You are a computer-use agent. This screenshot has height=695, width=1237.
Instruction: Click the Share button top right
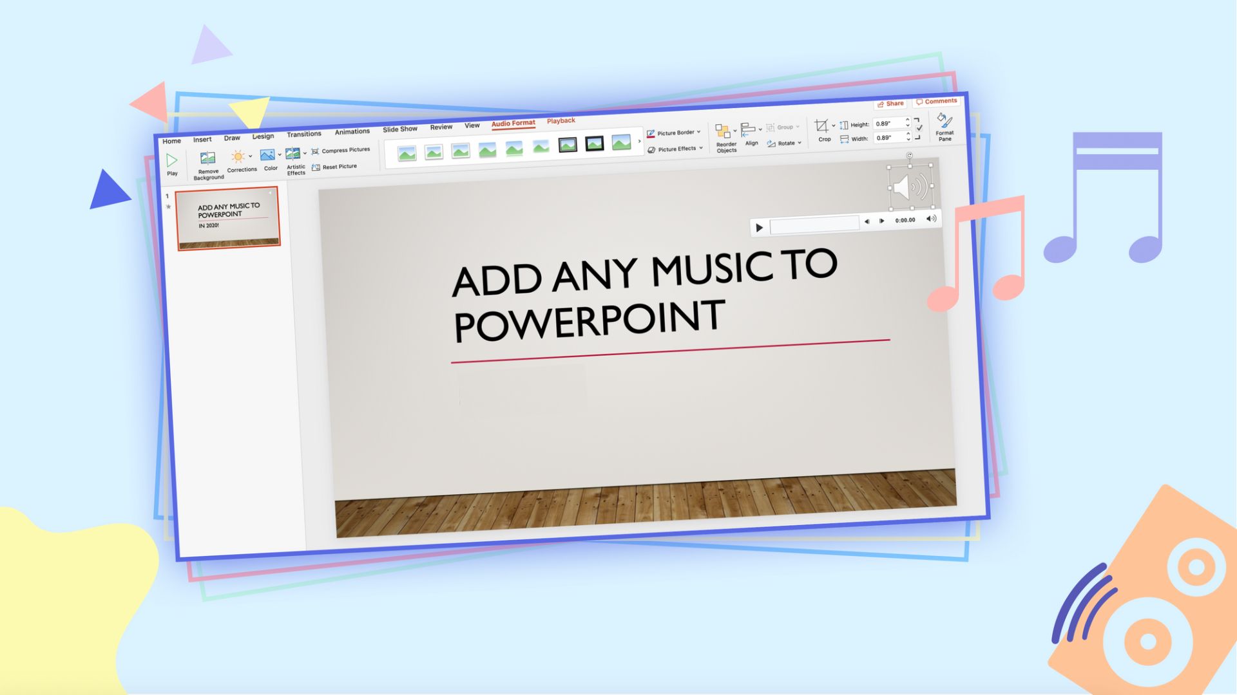coord(890,101)
